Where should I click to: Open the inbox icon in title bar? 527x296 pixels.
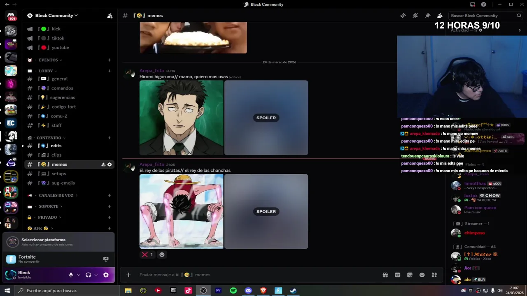click(x=473, y=5)
